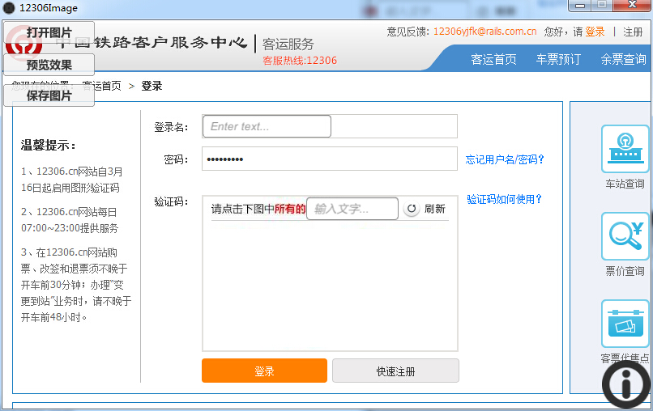
Task: Click the 温馨提示 heading
Action: tap(49, 146)
